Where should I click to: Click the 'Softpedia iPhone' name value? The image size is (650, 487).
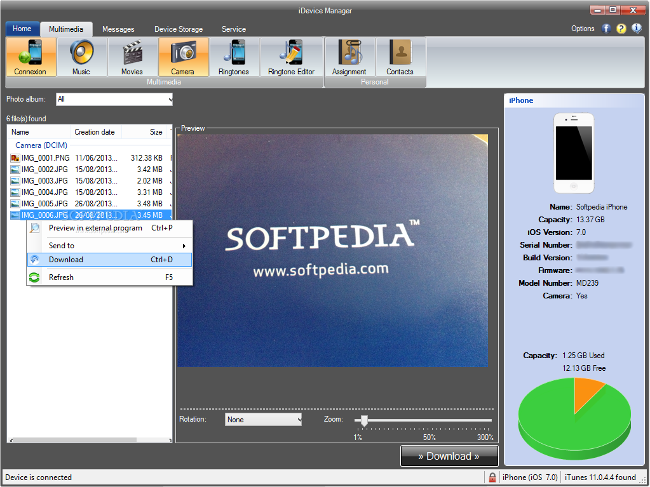pos(602,207)
